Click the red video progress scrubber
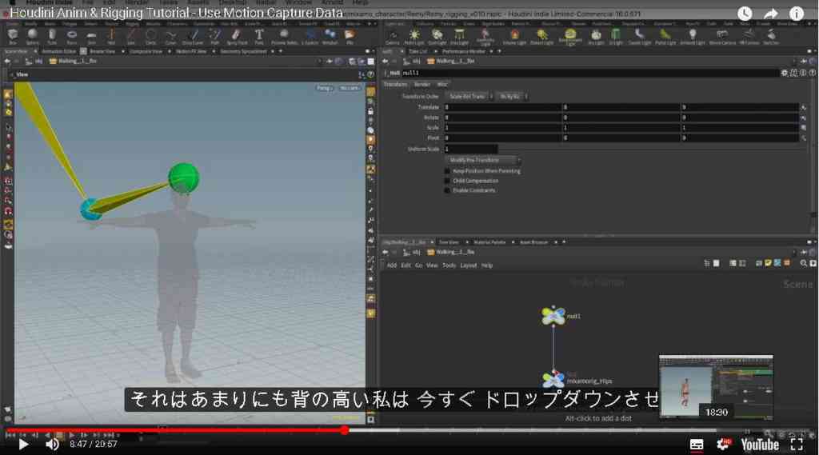The image size is (819, 455). (344, 430)
